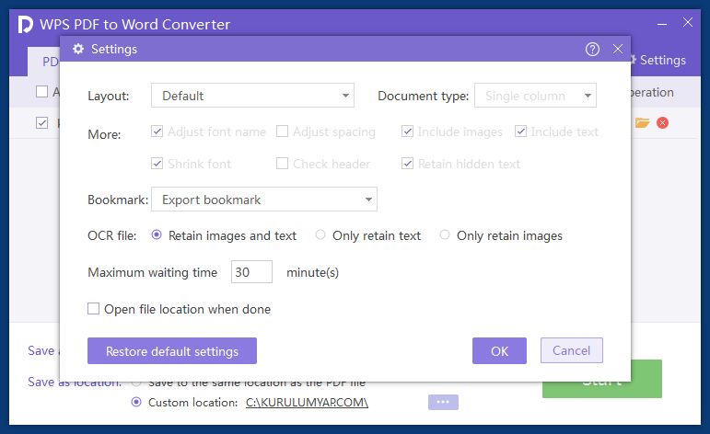
Task: Click the browse ellipsis button for custom location
Action: (443, 402)
